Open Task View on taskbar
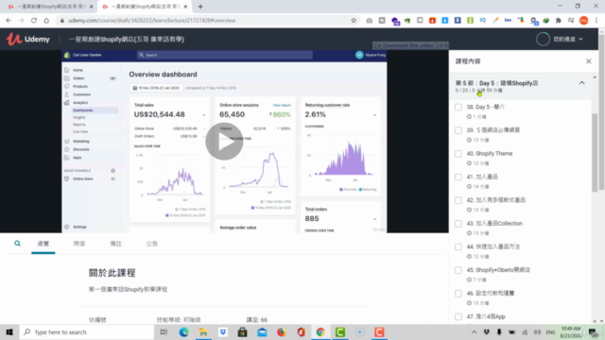The height and width of the screenshot is (340, 605). [164, 331]
